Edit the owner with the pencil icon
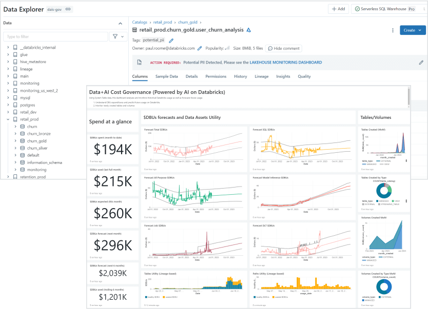428x309 pixels. [x=200, y=48]
